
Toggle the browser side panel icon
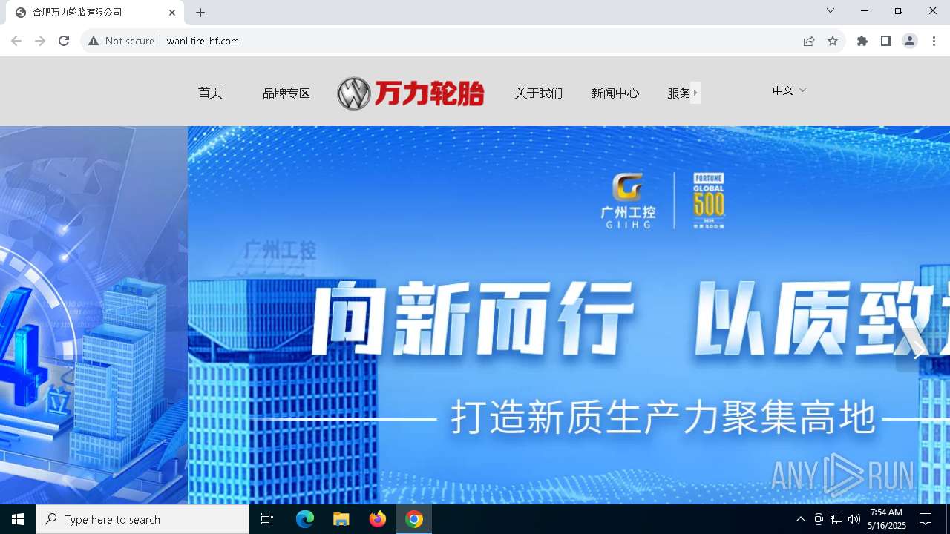[x=886, y=41]
